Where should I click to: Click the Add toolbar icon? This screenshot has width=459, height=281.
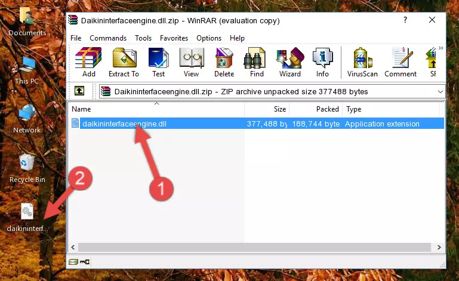88,63
